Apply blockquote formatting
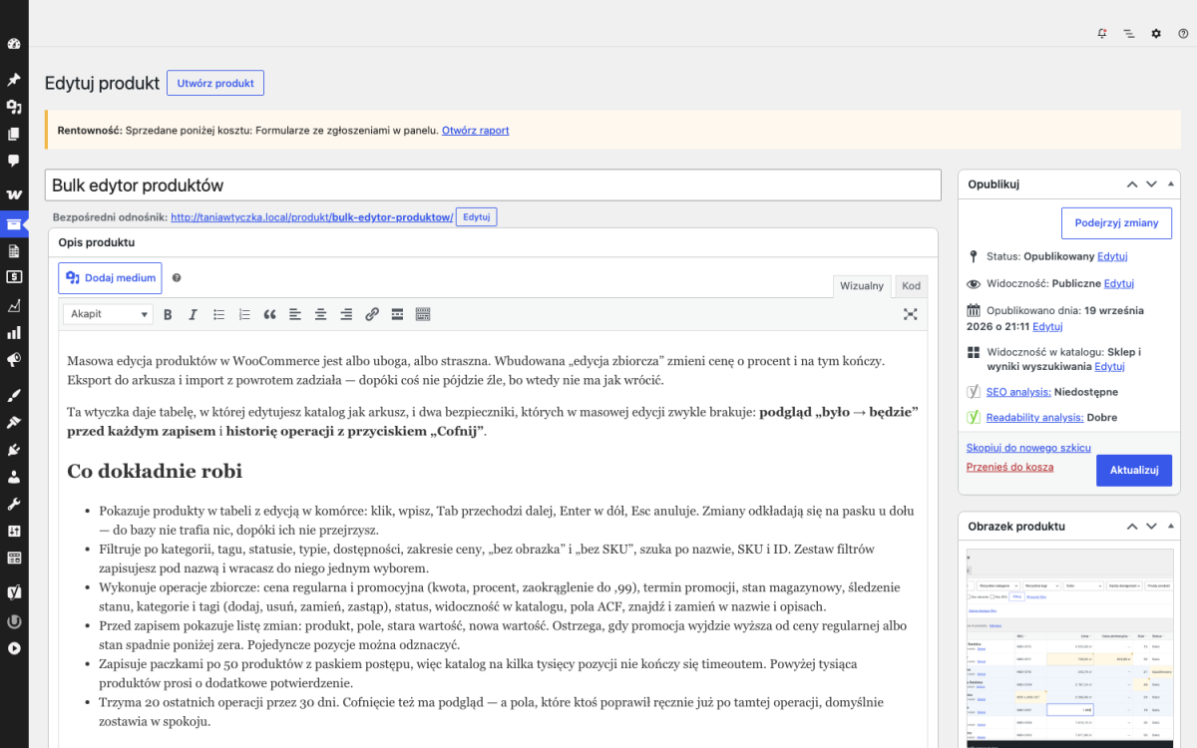This screenshot has width=1197, height=748. [x=269, y=314]
